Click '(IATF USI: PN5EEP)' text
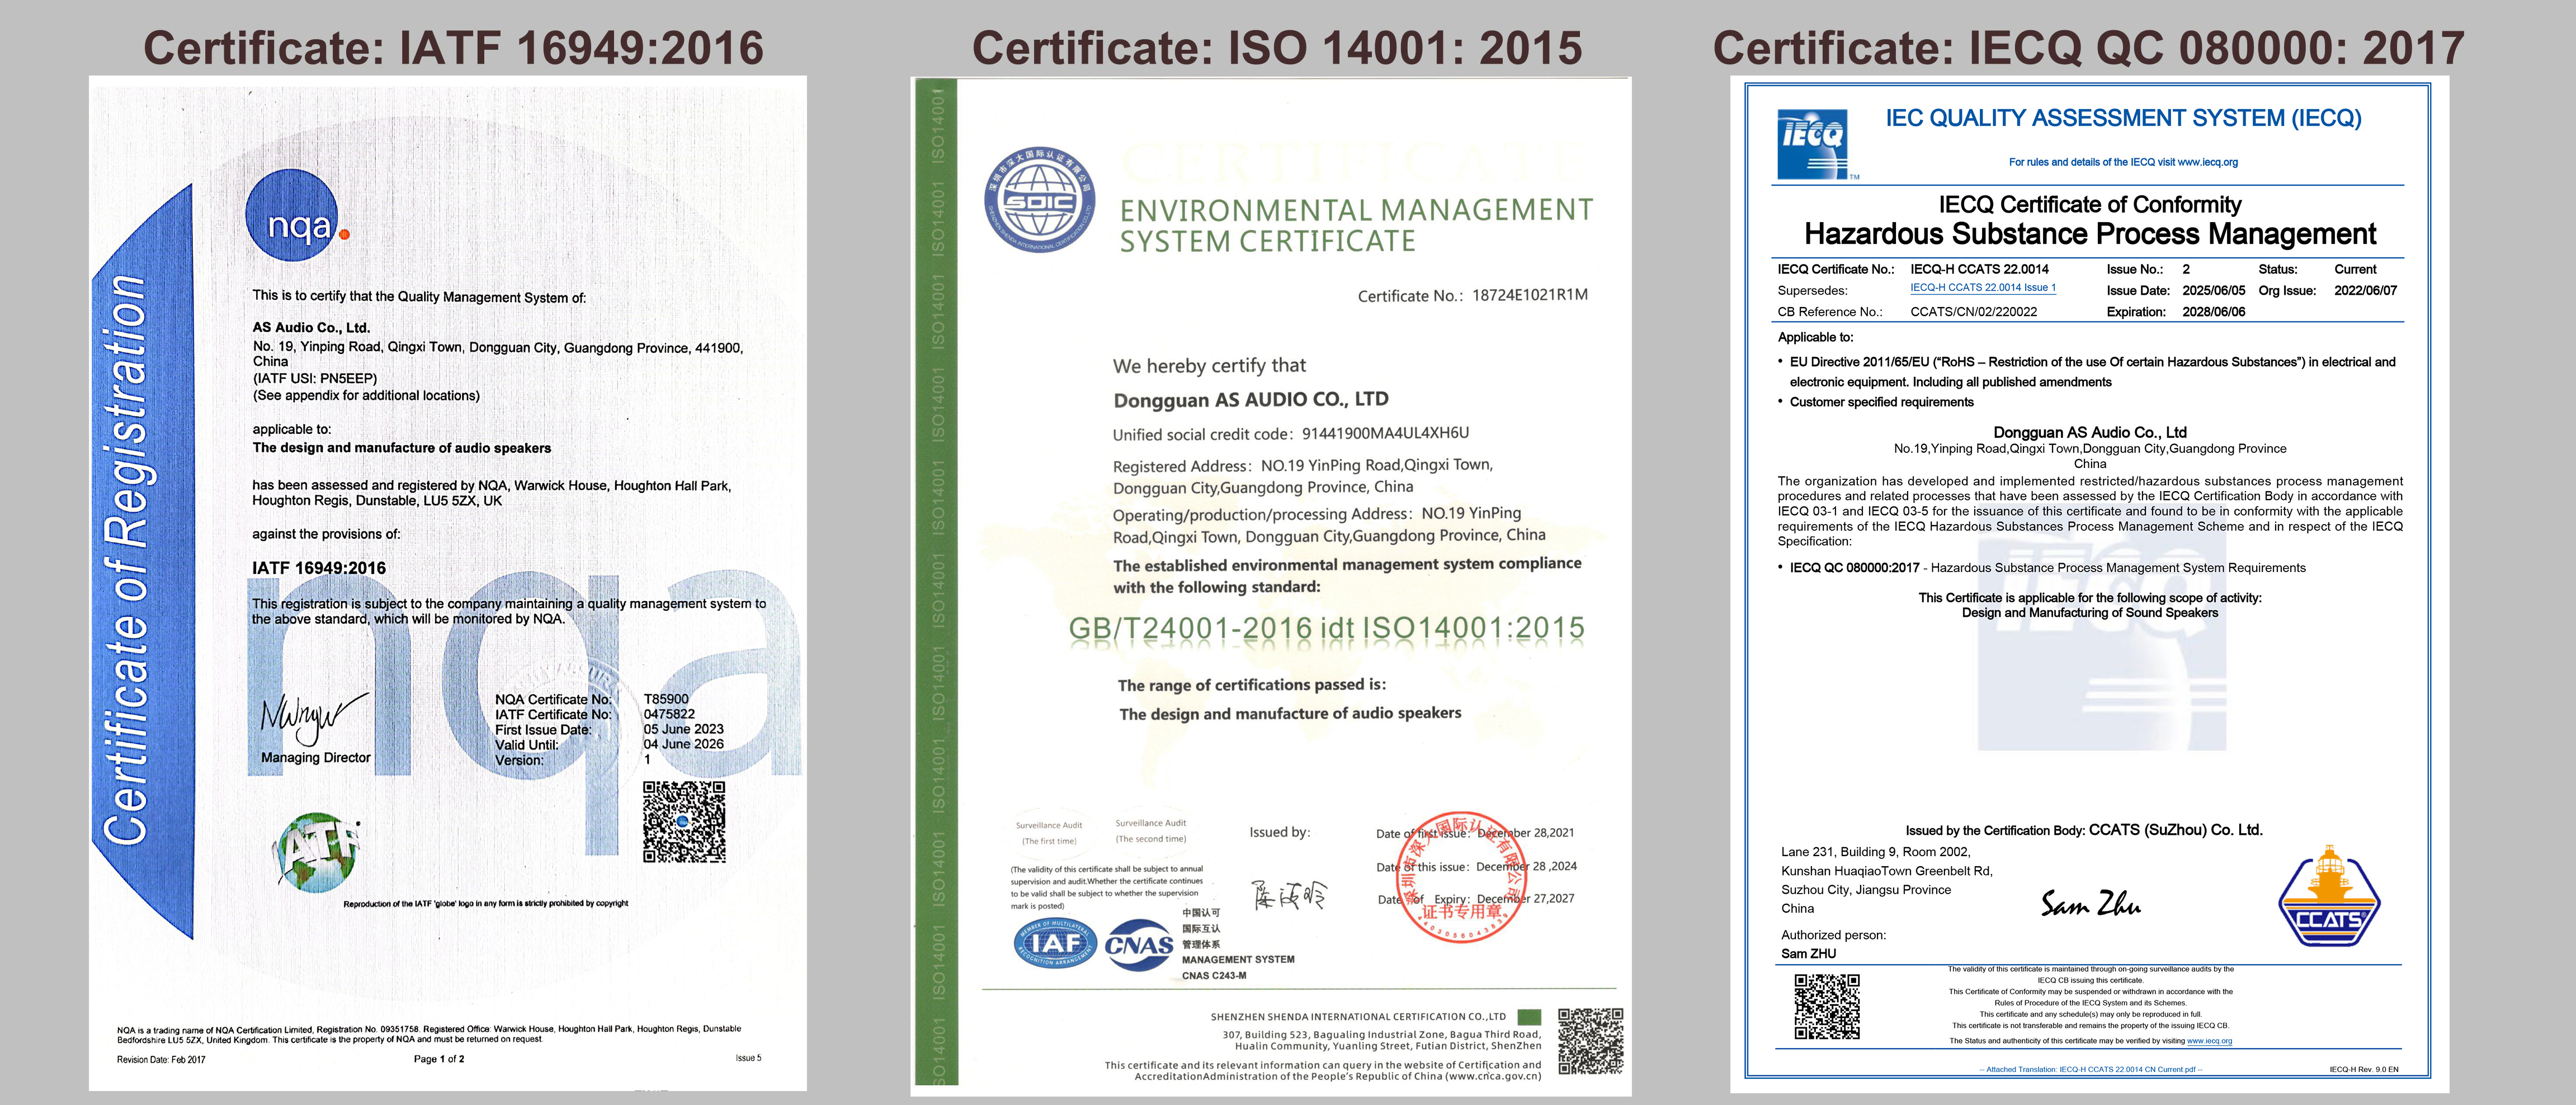The height and width of the screenshot is (1105, 2576). pyautogui.click(x=315, y=379)
